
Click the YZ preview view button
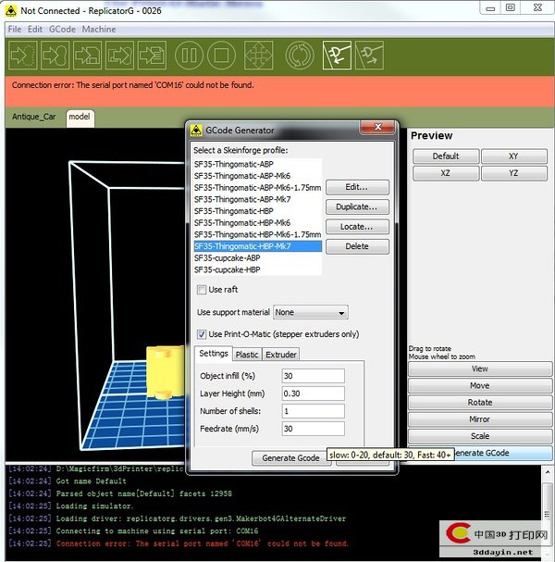tap(513, 173)
